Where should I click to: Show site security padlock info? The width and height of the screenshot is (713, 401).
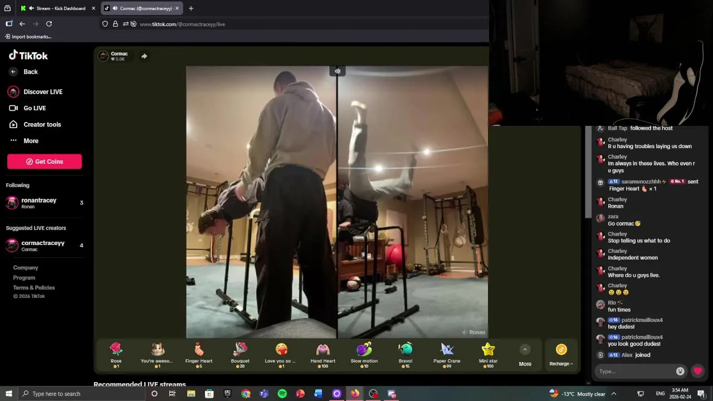click(115, 24)
